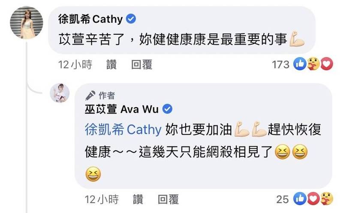This screenshot has height=213, width=343.
Task: Open 徐凱希 Cathy's profile picture
Action: coord(27,23)
